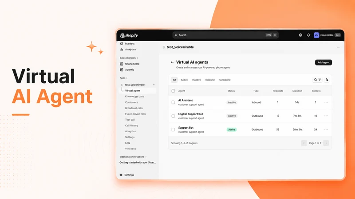Open the FAQ page
The height and width of the screenshot is (199, 355).
[x=127, y=143]
